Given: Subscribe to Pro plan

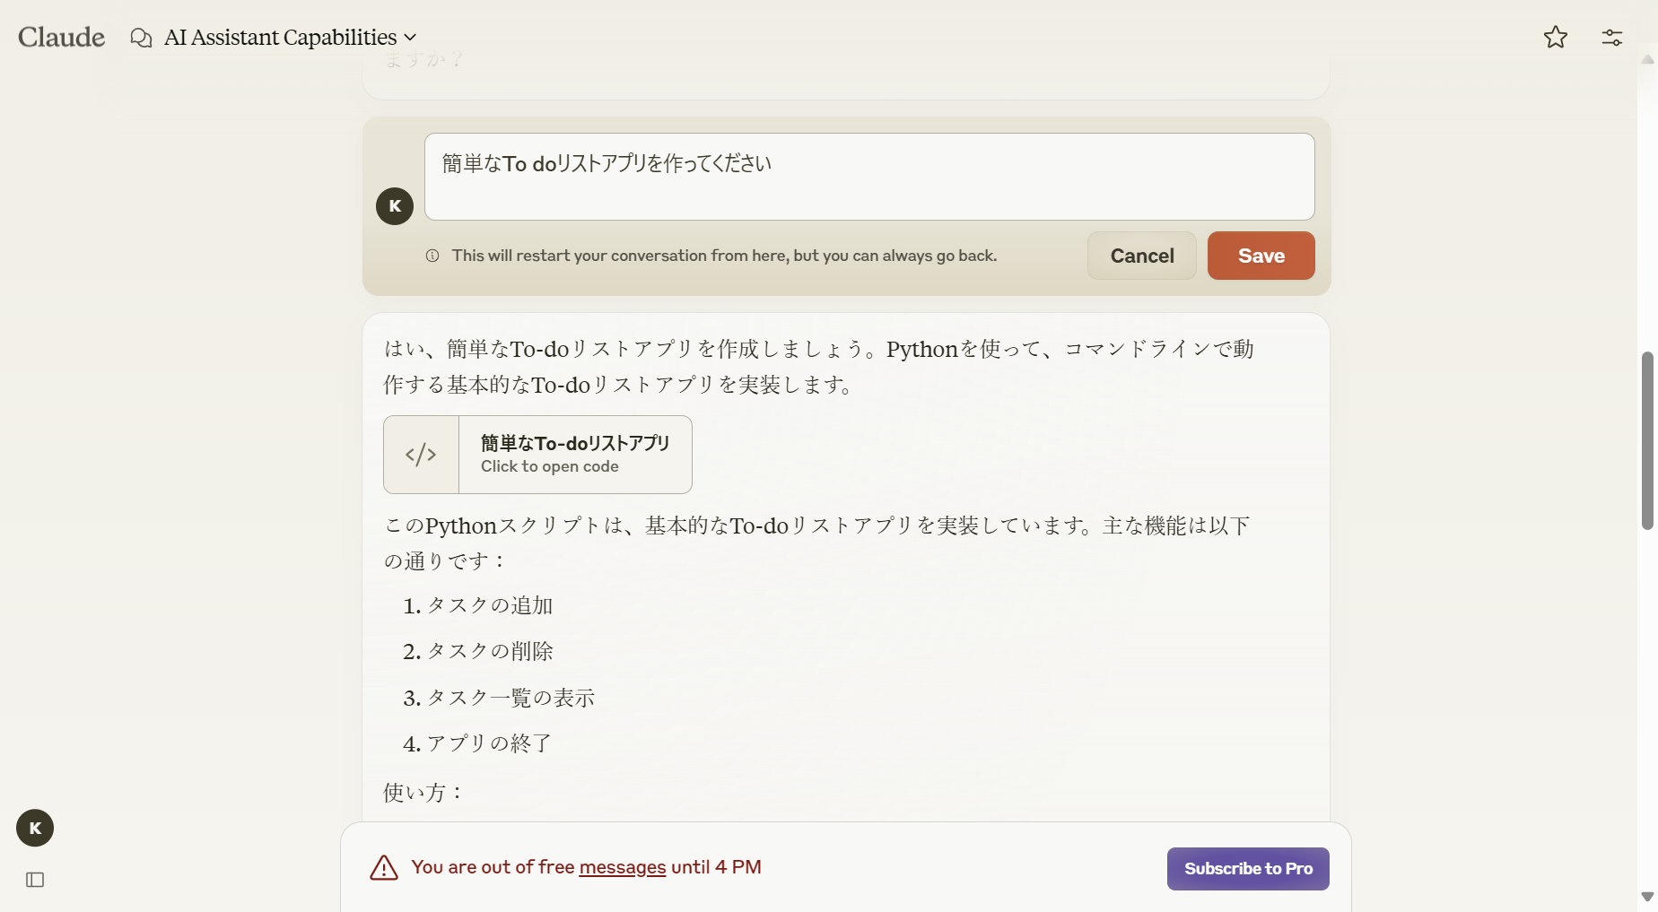Looking at the screenshot, I should [1247, 869].
